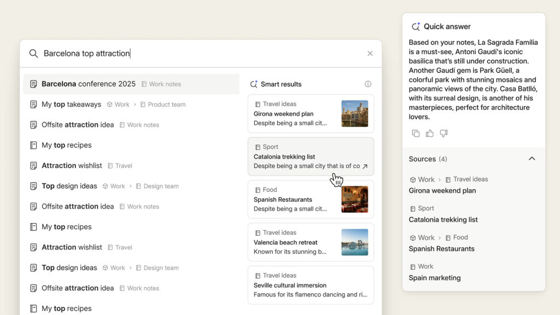Select the My top takeaways result

[x=71, y=104]
